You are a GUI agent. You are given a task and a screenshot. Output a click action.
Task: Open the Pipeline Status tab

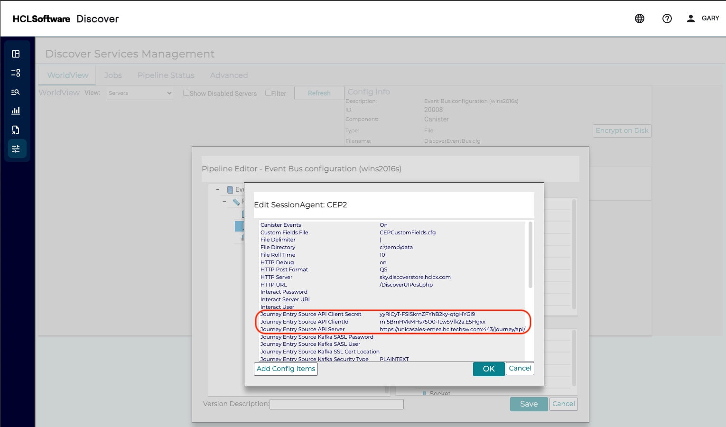(x=166, y=75)
